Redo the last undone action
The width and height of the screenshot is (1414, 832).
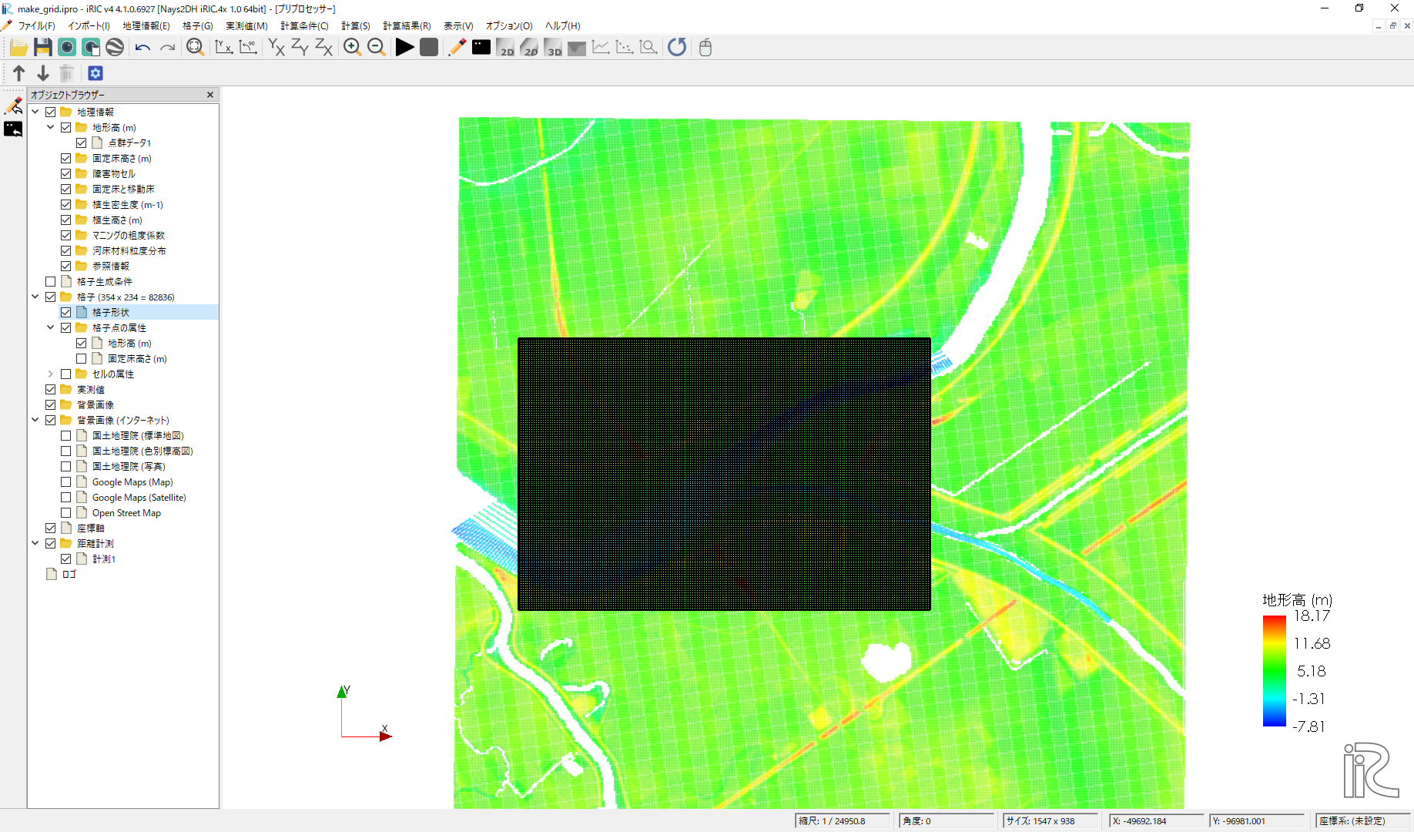pos(167,48)
